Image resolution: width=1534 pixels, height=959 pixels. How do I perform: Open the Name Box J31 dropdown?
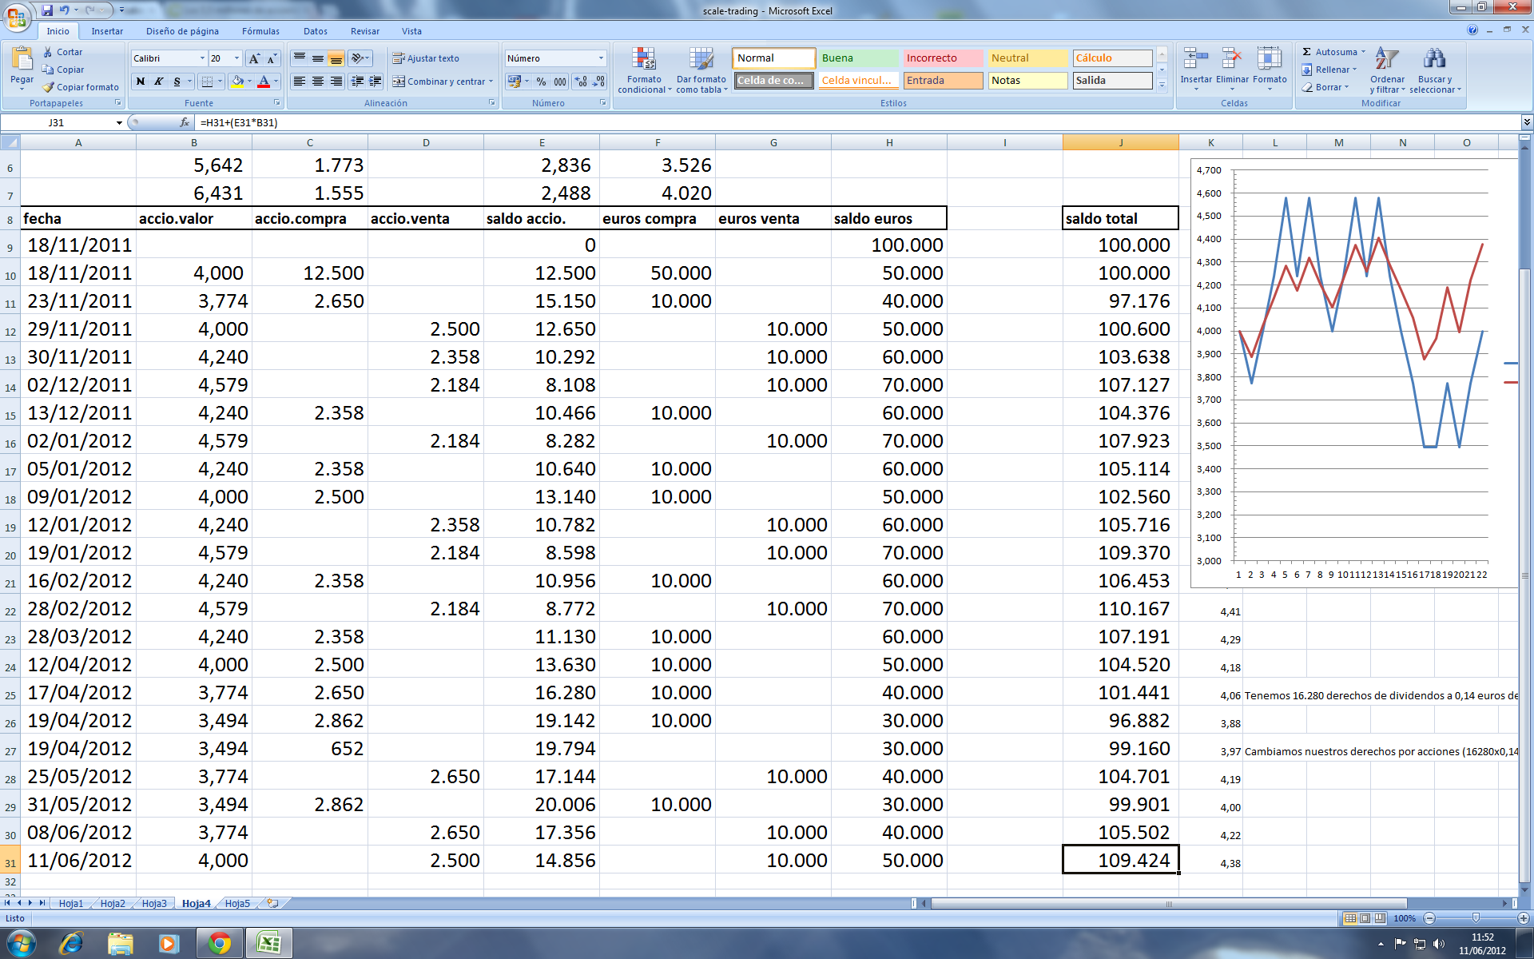pos(119,122)
